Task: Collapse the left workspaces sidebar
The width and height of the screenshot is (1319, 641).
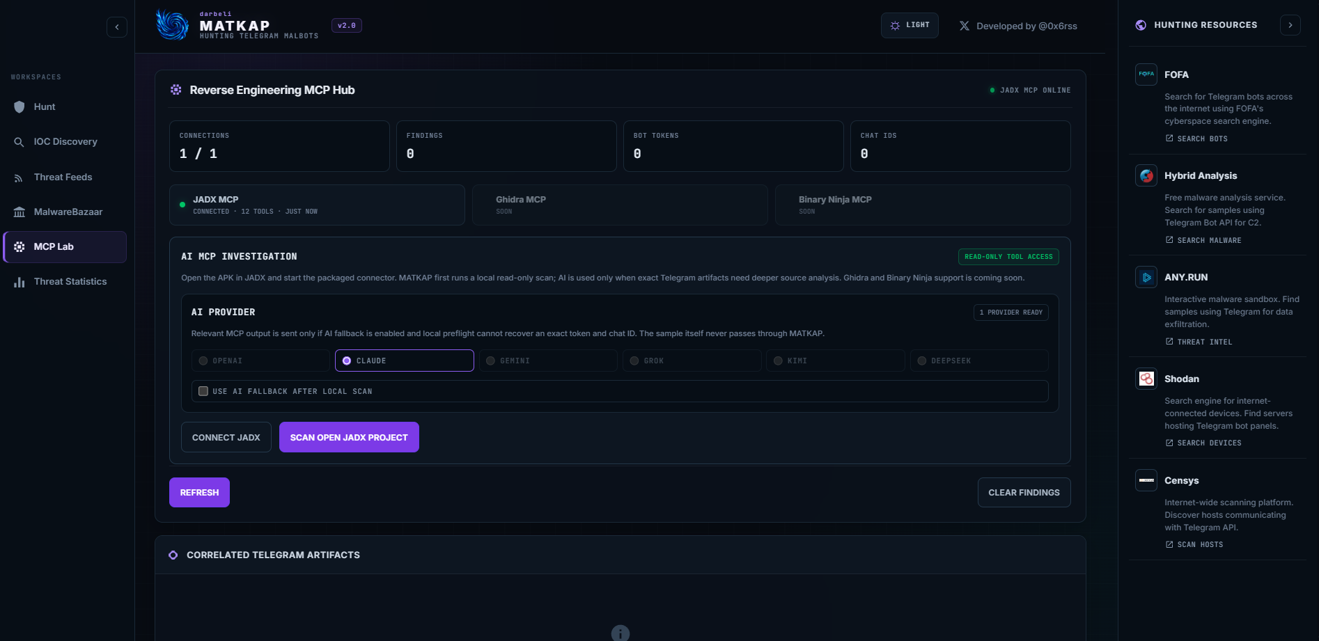Action: (x=117, y=27)
